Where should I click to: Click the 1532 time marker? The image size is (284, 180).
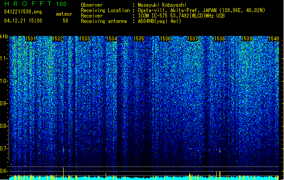(57, 39)
